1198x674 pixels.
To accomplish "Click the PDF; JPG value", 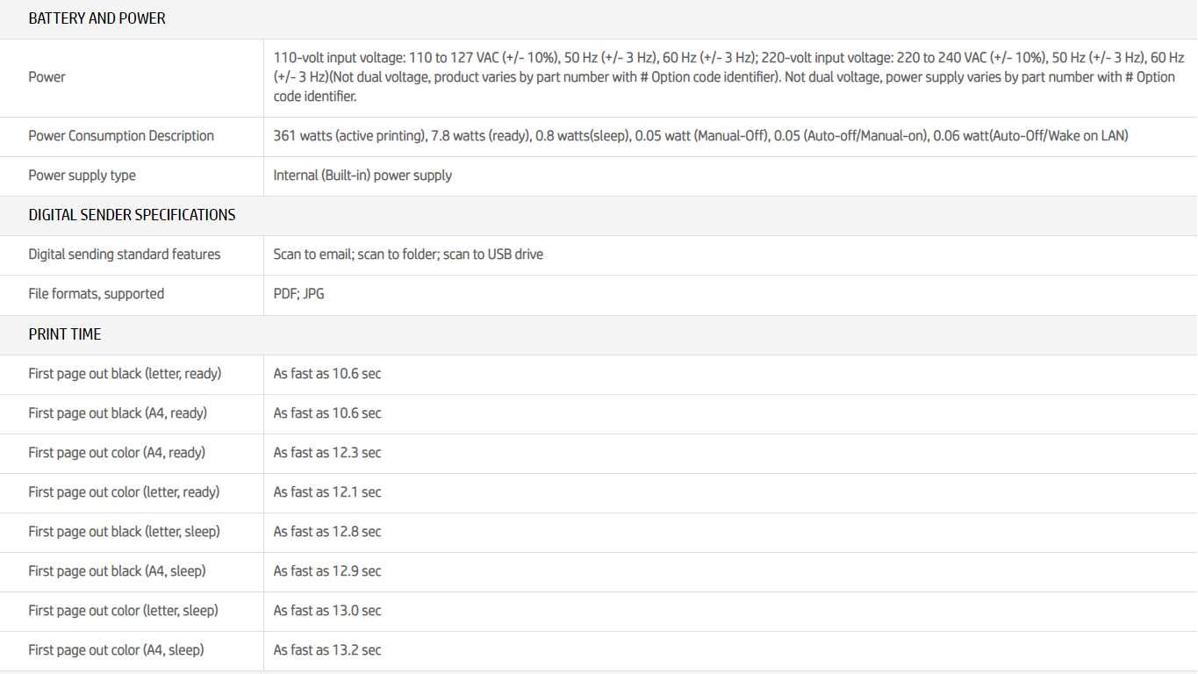I will click(x=298, y=294).
